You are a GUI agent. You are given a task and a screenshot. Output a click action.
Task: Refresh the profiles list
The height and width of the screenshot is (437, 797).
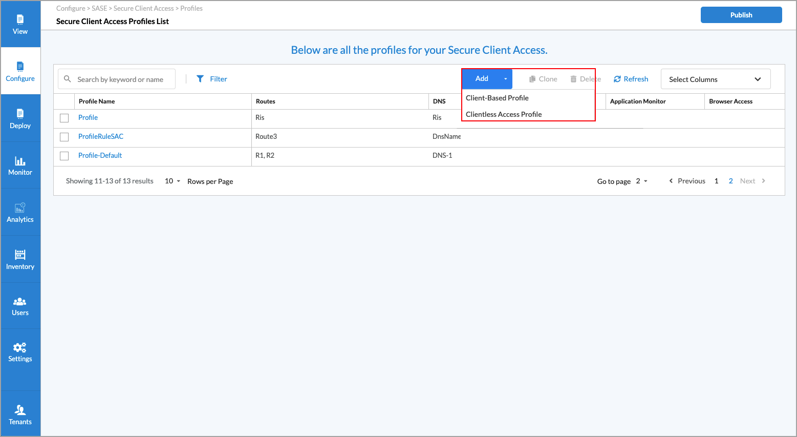(x=631, y=79)
